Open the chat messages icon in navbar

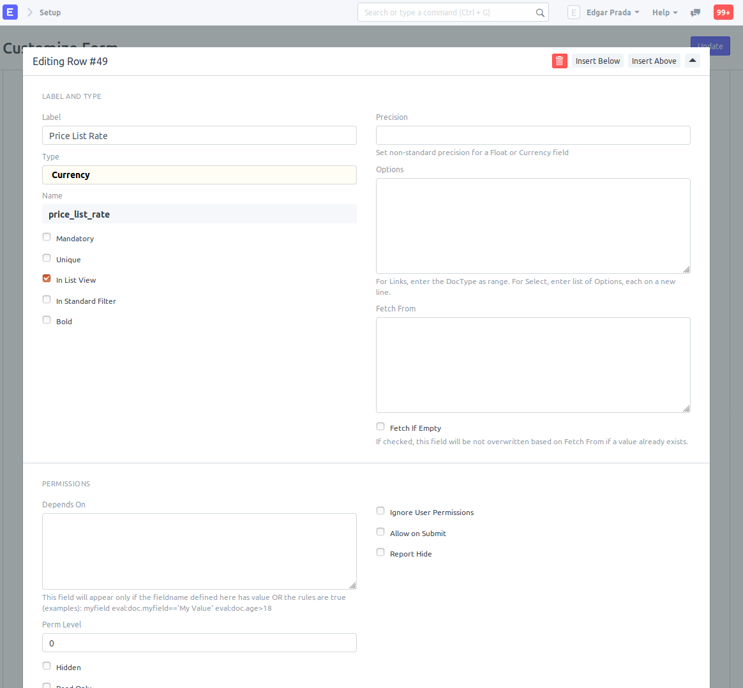pos(695,13)
